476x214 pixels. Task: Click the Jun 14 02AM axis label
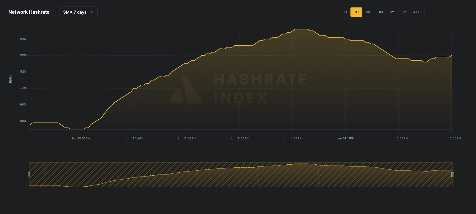292,139
